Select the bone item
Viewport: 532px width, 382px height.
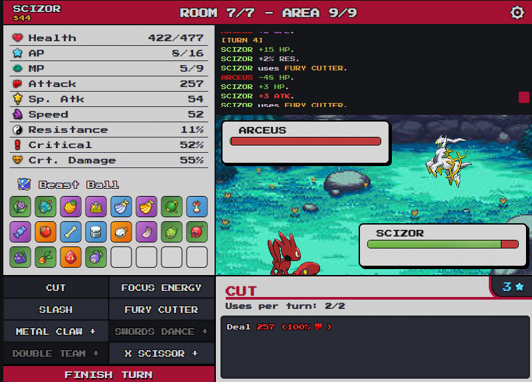70,232
